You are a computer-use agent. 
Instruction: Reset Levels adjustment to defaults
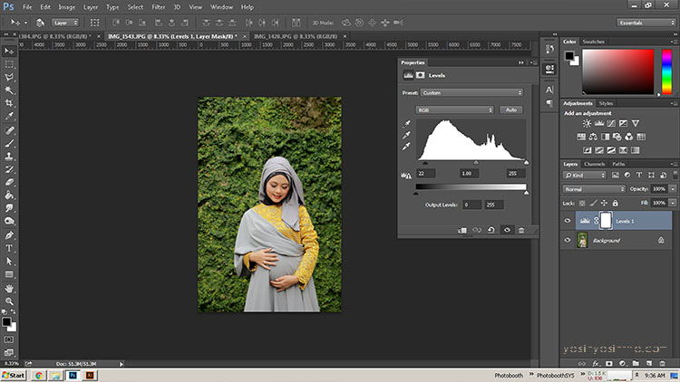coord(491,230)
